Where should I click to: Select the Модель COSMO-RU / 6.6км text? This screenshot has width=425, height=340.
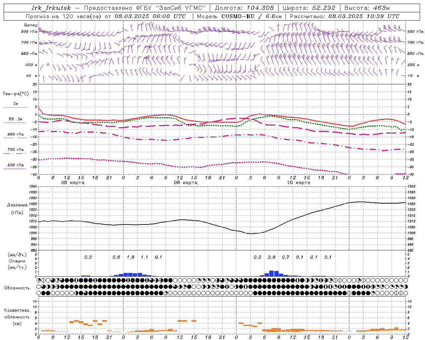click(239, 16)
